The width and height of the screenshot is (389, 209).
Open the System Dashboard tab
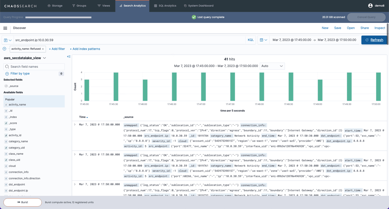click(x=198, y=6)
